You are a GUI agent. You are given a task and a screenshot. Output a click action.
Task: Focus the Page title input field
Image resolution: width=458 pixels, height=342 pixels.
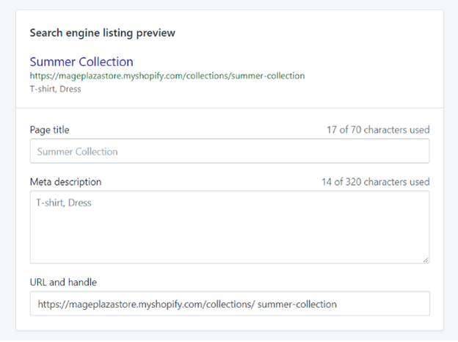pos(230,151)
